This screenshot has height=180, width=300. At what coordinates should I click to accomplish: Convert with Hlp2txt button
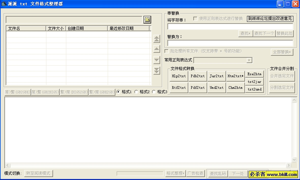[x=179, y=76]
